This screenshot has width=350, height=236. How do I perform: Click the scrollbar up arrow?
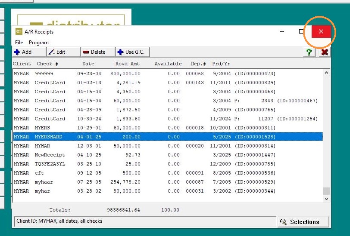326,73
